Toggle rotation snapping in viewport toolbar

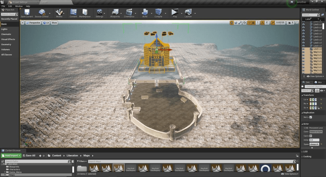click(x=262, y=23)
